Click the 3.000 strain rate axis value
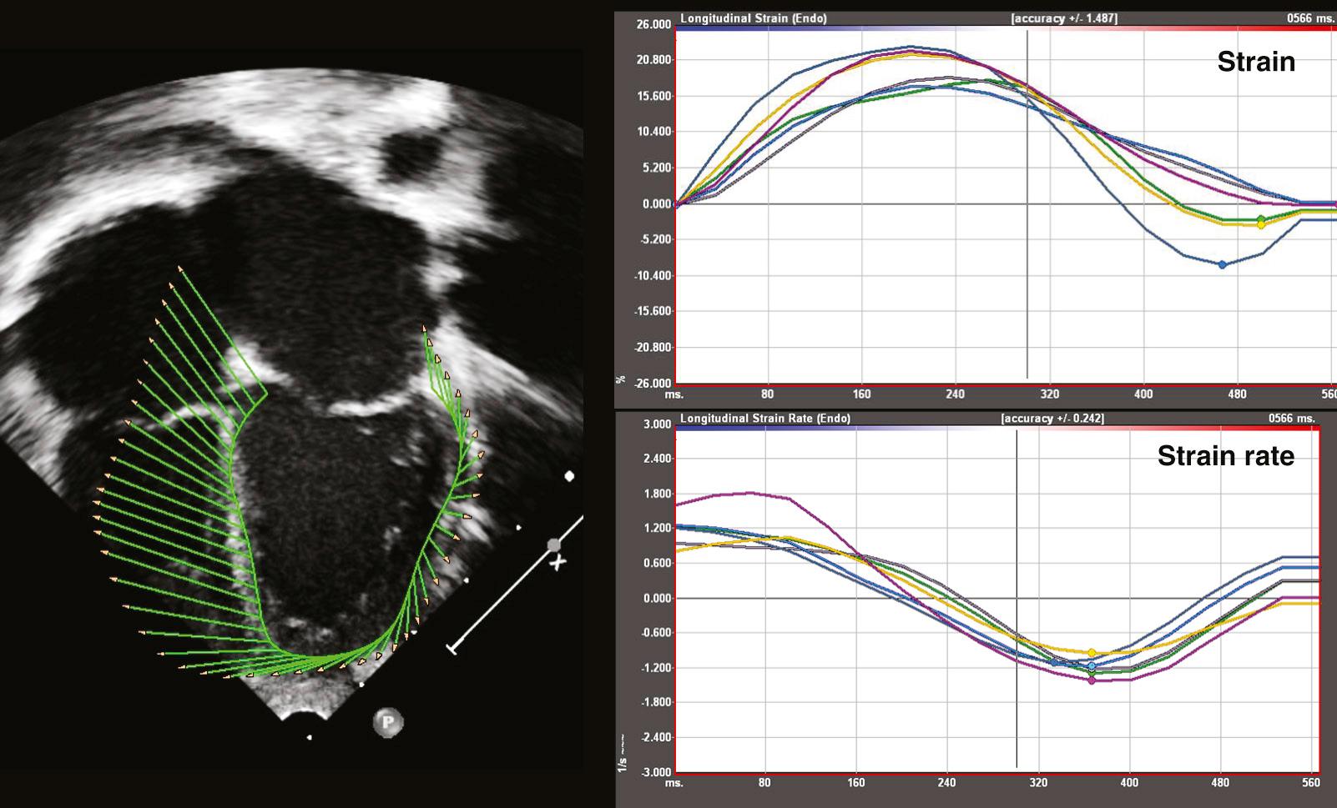This screenshot has height=808, width=1337. [658, 424]
